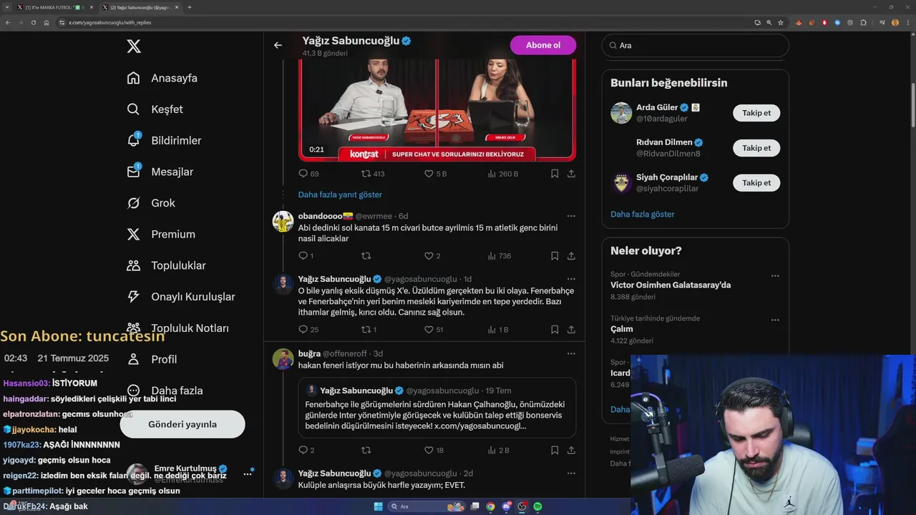Click the Ara search input field
Viewport: 916px width, 515px height.
[x=695, y=45]
